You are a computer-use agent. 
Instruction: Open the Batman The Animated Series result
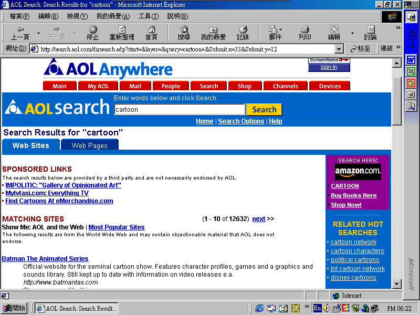pos(45,258)
